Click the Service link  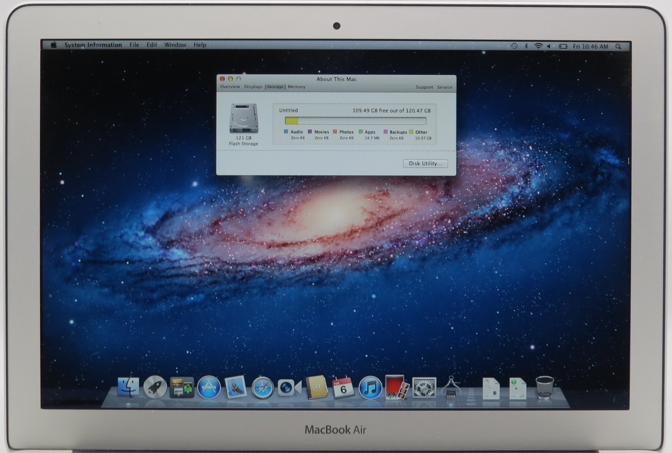(444, 87)
